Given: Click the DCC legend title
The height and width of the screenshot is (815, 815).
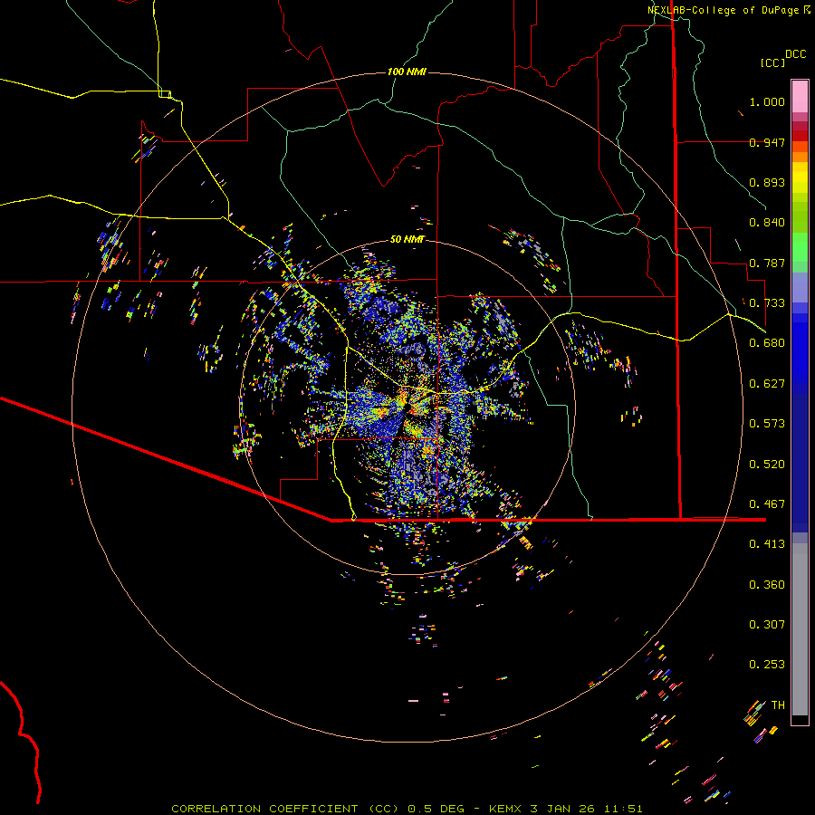Looking at the screenshot, I should [795, 54].
